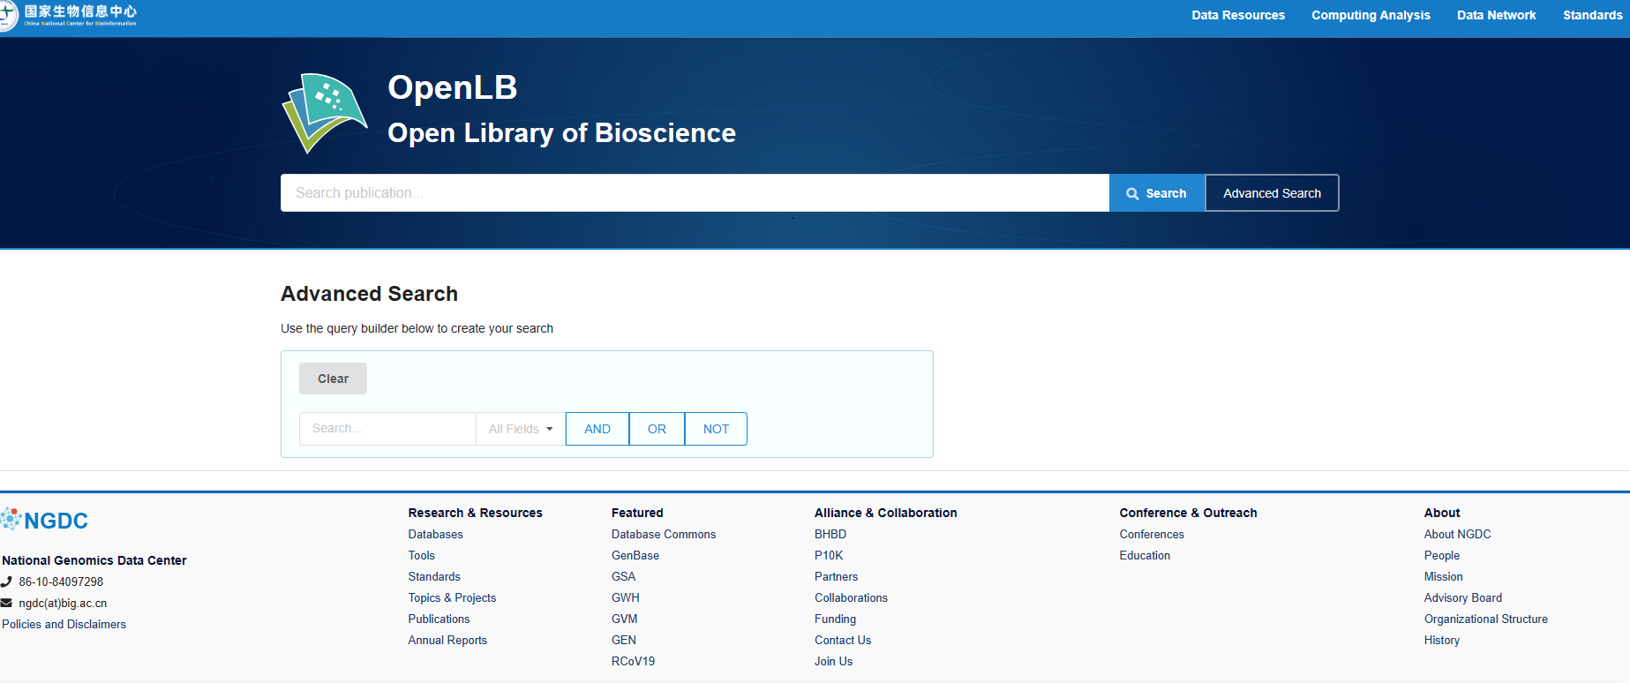Screen dimensions: 1630x683
Task: Open the Database Commons link
Action: (663, 535)
